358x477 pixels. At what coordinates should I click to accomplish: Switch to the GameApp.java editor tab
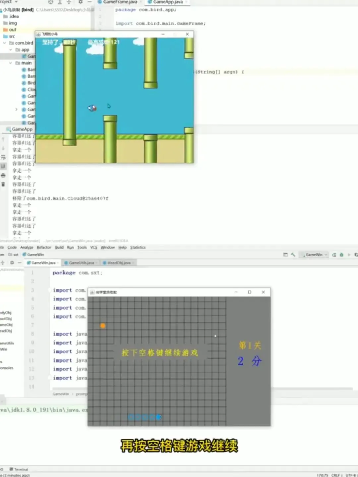point(167,2)
